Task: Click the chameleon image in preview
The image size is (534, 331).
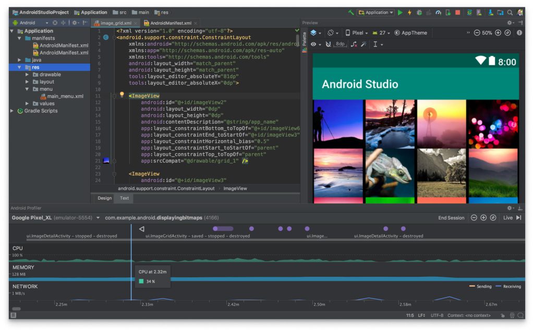Action: (x=390, y=173)
